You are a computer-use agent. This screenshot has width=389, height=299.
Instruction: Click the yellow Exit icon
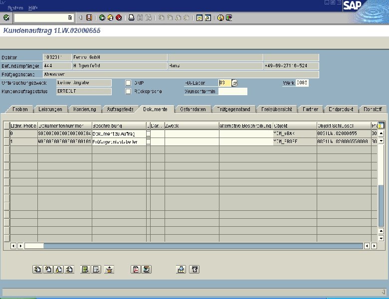110,17
